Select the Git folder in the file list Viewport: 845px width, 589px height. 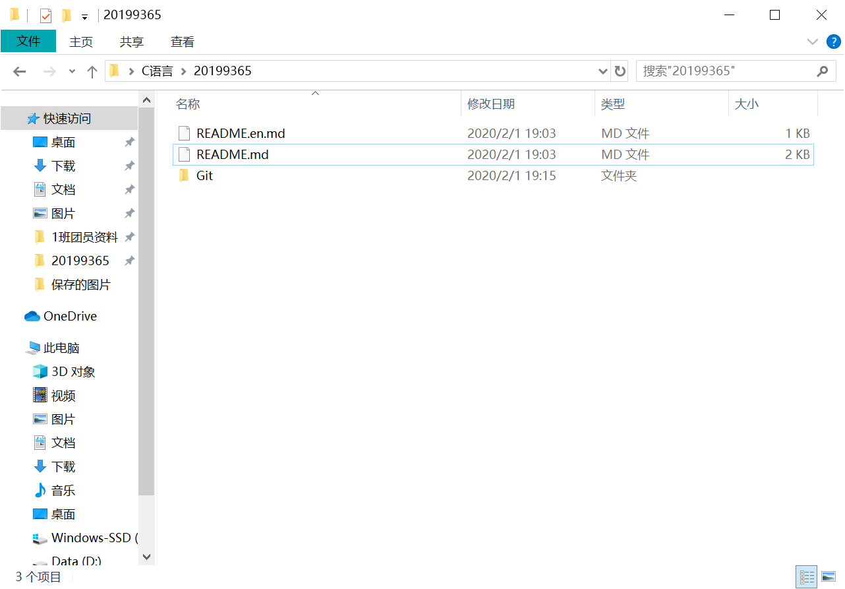point(493,175)
